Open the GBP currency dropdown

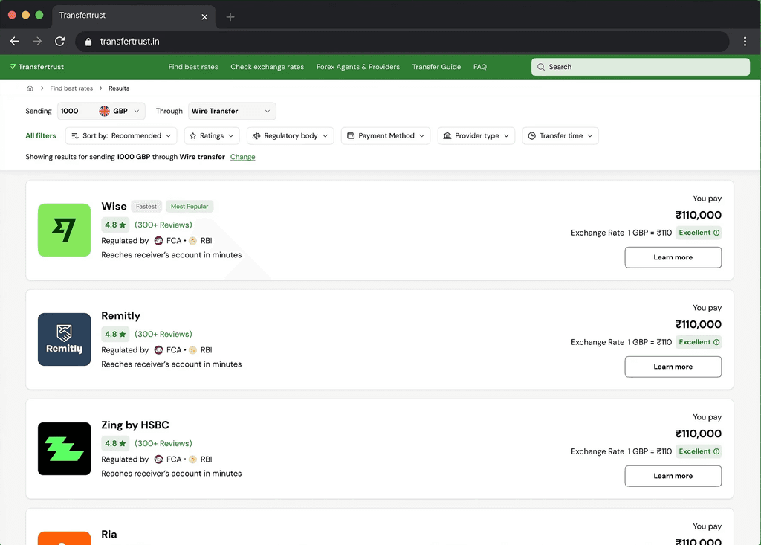121,112
